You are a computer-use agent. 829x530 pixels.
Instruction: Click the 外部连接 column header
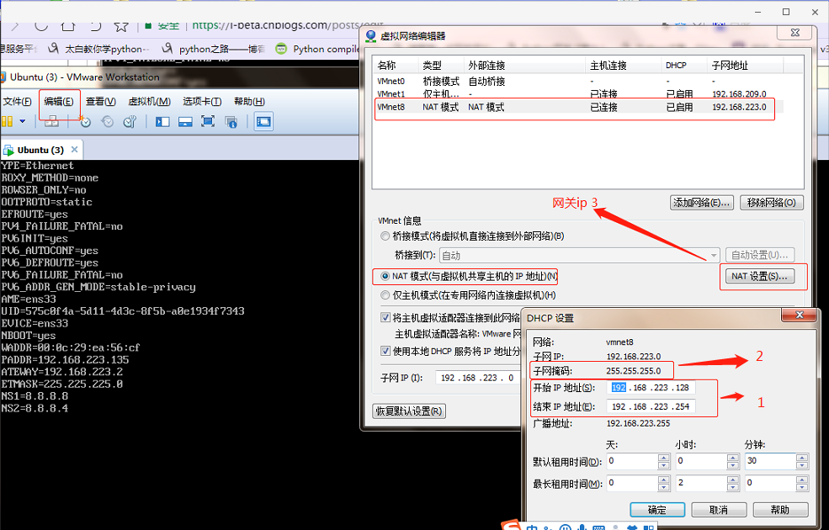pos(524,66)
